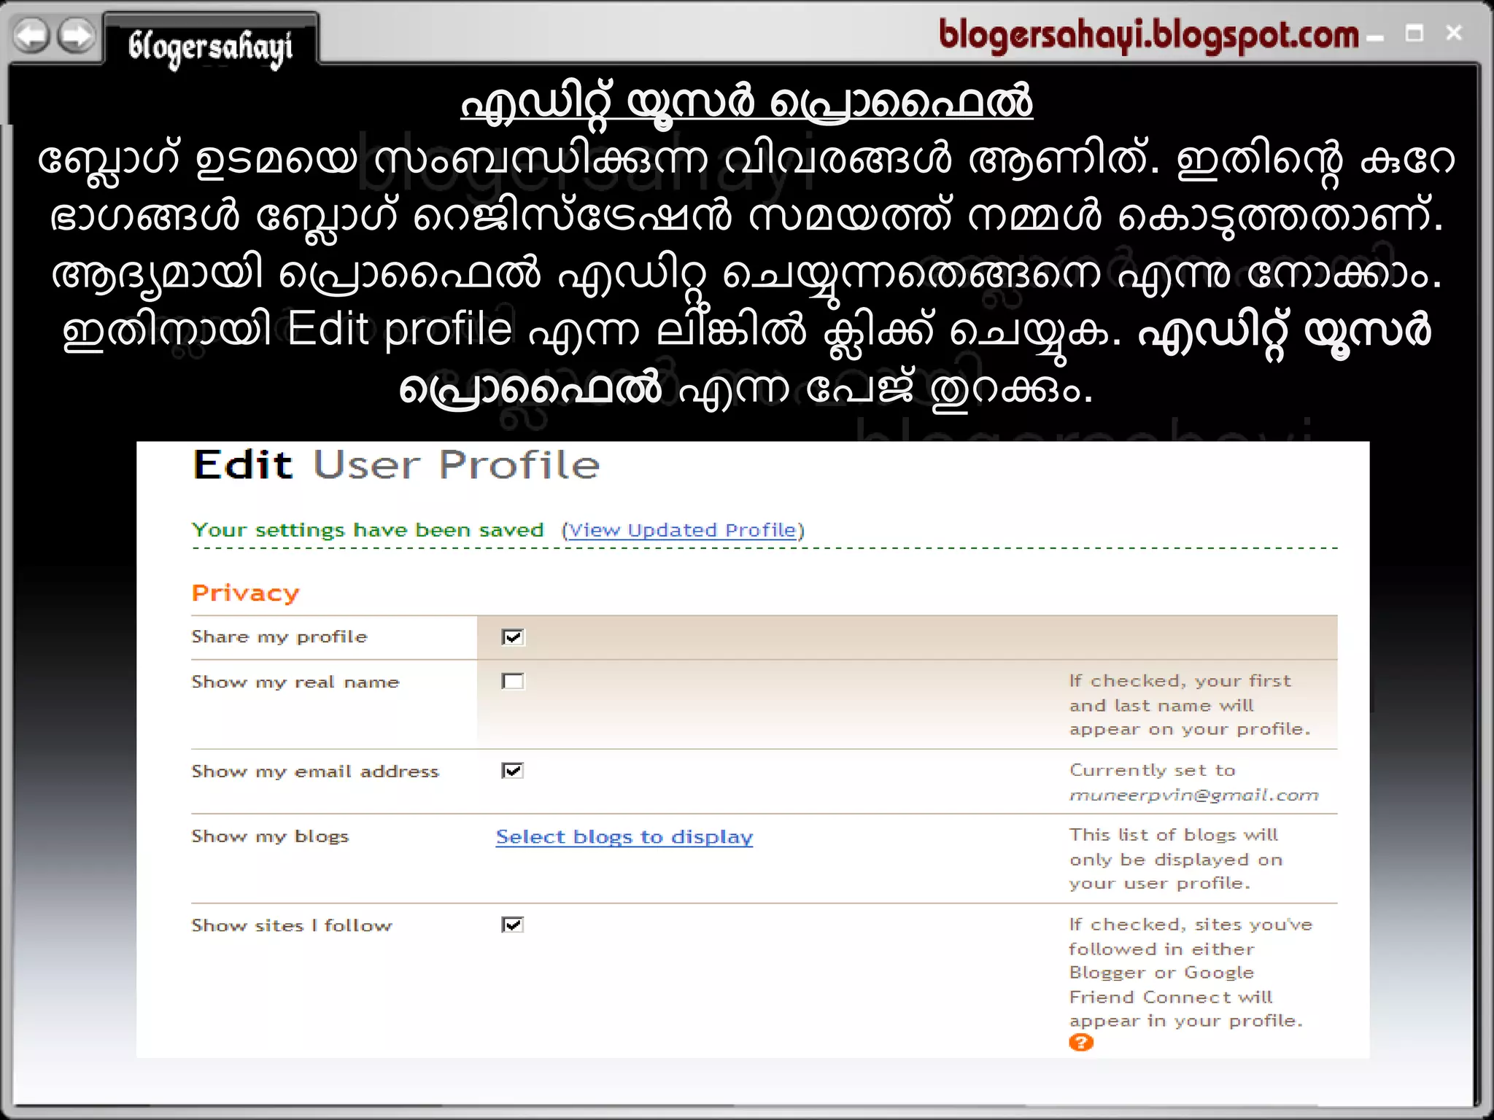1494x1120 pixels.
Task: Click the underlined Malayalam slide title
Action: (x=746, y=102)
